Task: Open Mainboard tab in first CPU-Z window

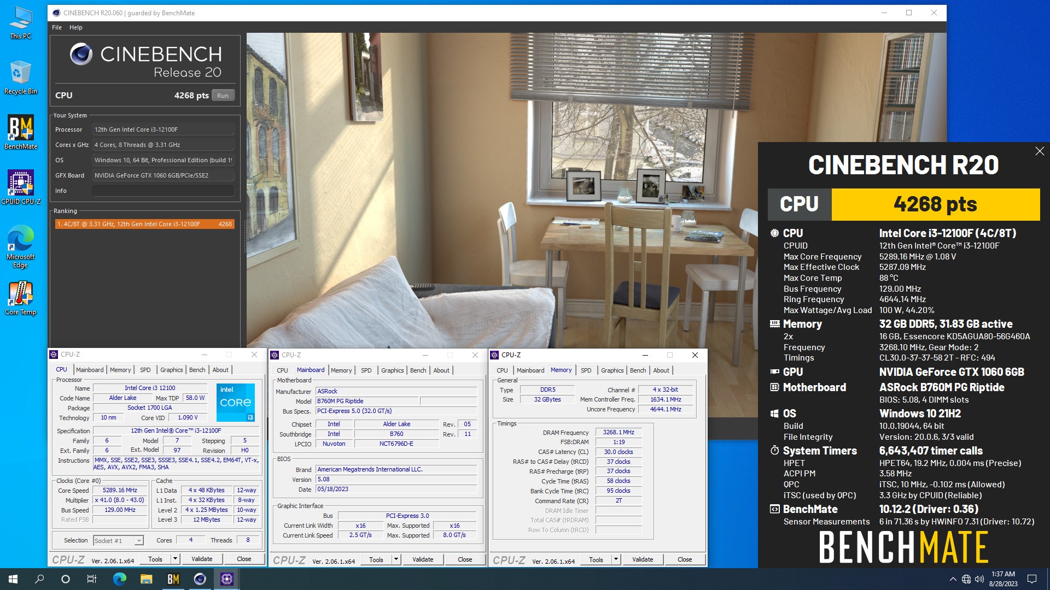Action: (90, 370)
